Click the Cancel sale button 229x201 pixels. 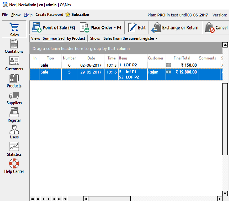pos(216,27)
